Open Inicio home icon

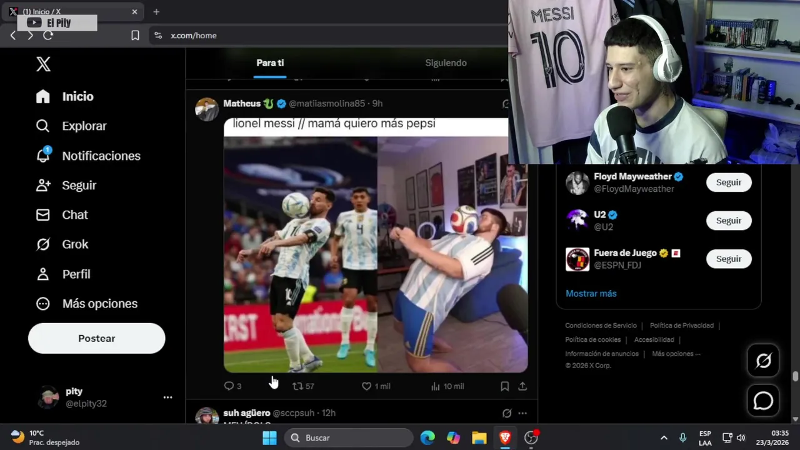42,96
